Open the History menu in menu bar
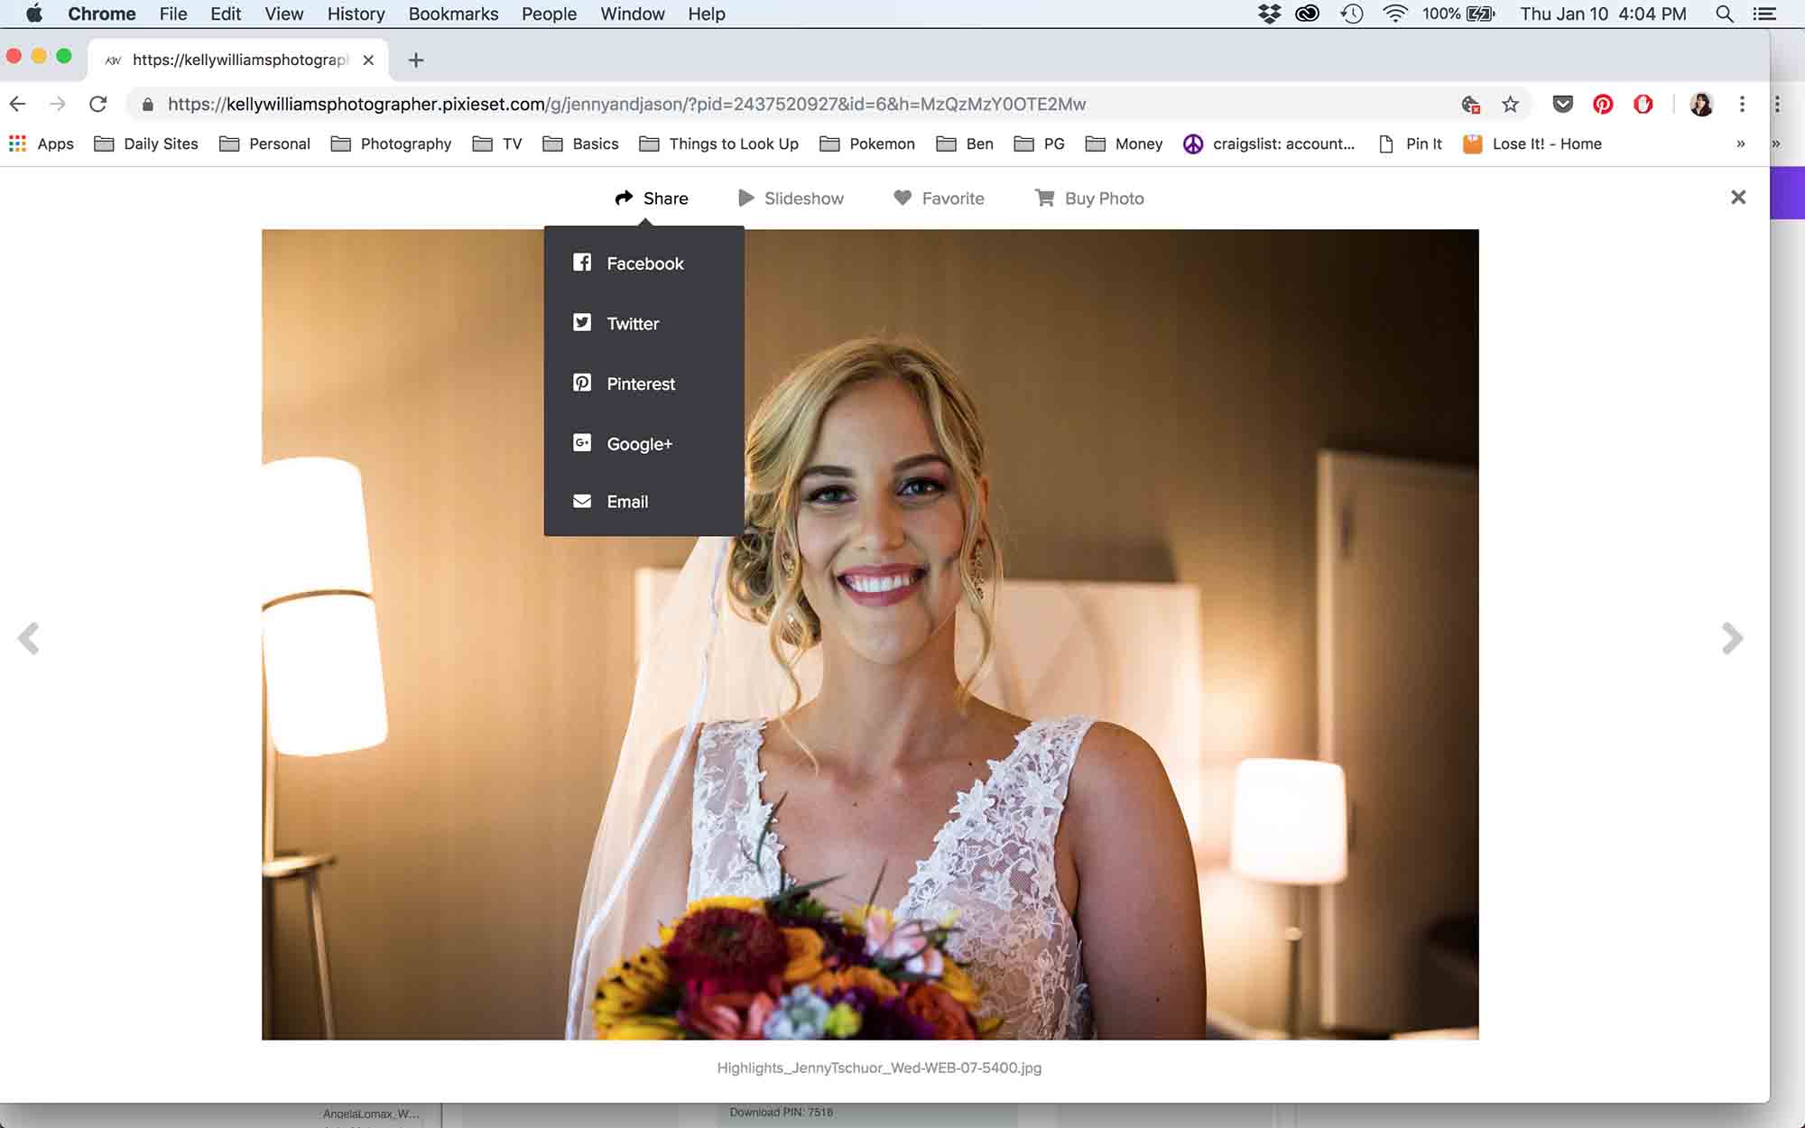Screen dimensions: 1805x1128 (x=355, y=14)
